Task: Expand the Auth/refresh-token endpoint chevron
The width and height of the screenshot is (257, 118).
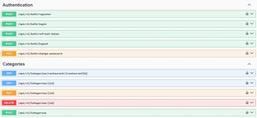Action: pos(252,34)
